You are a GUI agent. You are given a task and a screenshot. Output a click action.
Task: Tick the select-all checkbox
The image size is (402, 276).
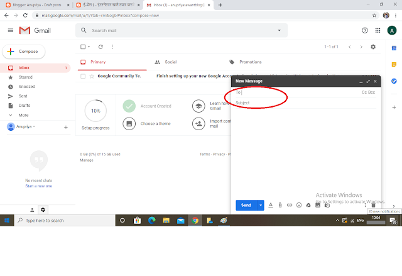pyautogui.click(x=83, y=47)
